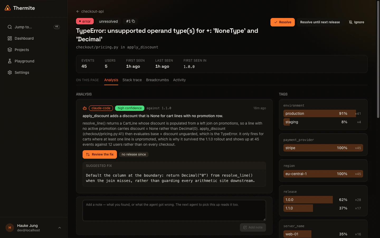Click into the Add a note text area
This screenshot has height=238, width=380.
click(174, 210)
